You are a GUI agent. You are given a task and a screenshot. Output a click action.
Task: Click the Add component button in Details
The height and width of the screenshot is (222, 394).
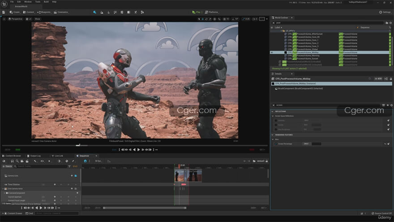tap(378, 79)
